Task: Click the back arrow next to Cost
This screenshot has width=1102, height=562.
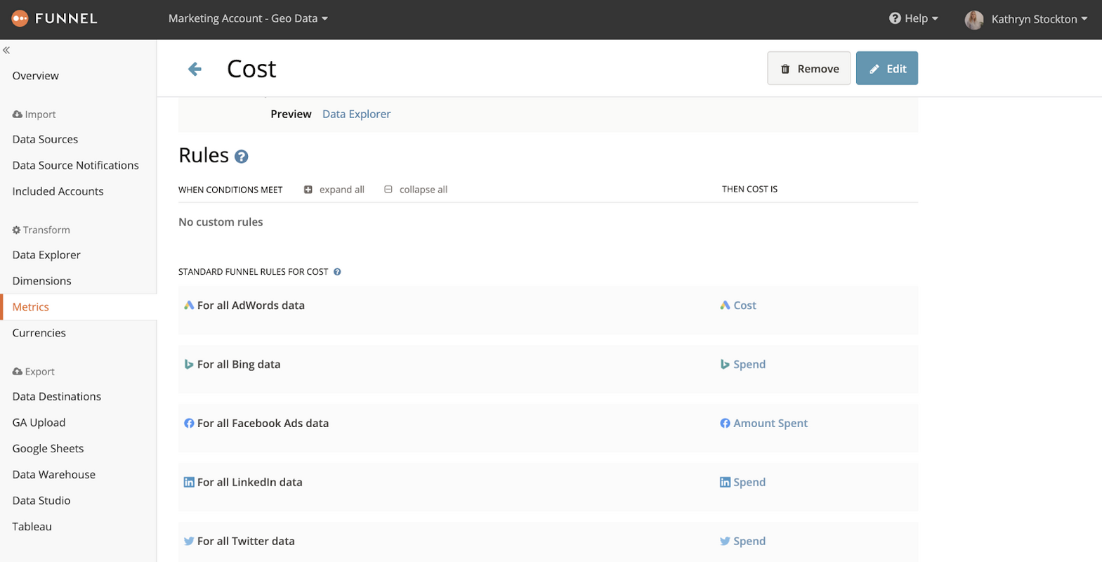Action: (x=195, y=69)
